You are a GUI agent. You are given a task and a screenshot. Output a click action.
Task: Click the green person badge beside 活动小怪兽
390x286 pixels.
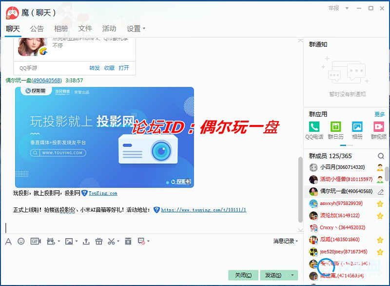(x=380, y=180)
